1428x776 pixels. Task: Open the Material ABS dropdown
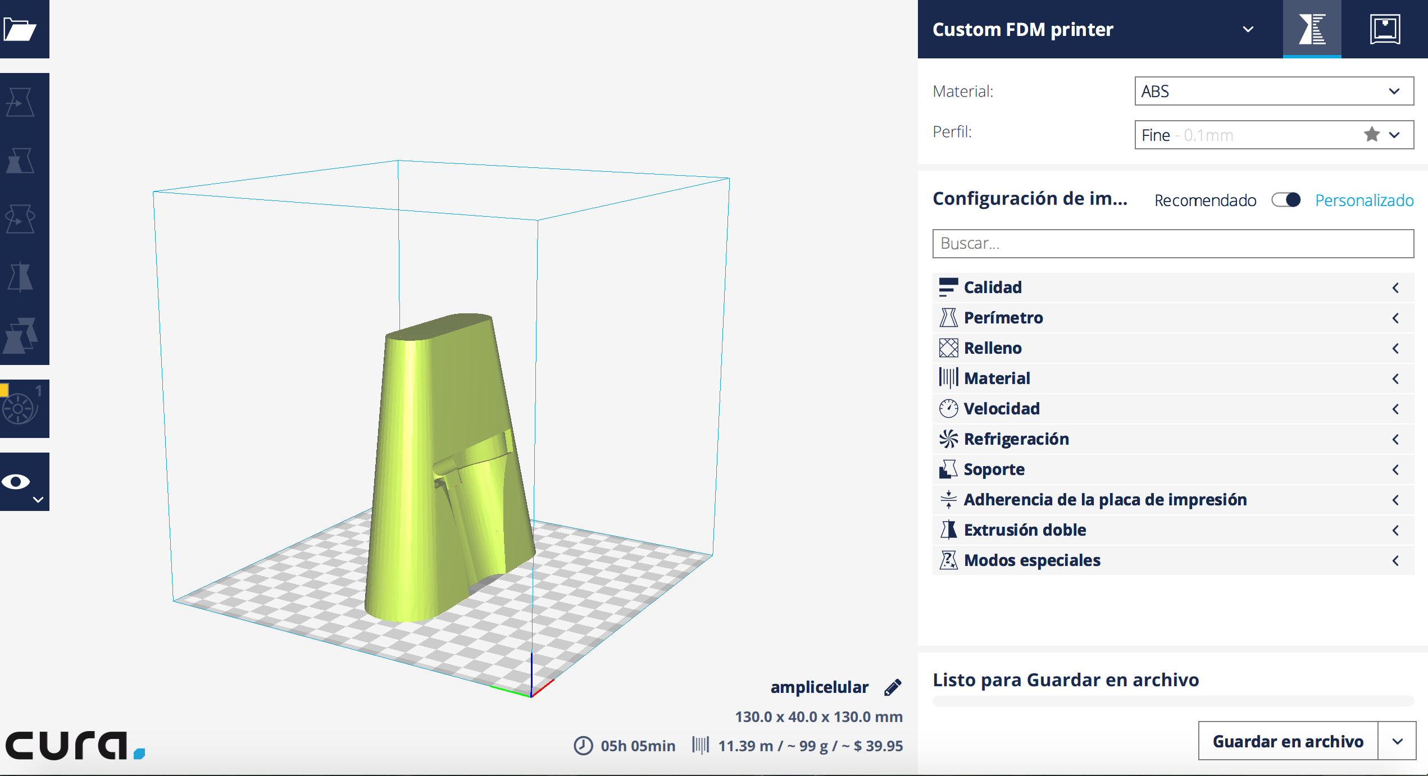(1274, 91)
